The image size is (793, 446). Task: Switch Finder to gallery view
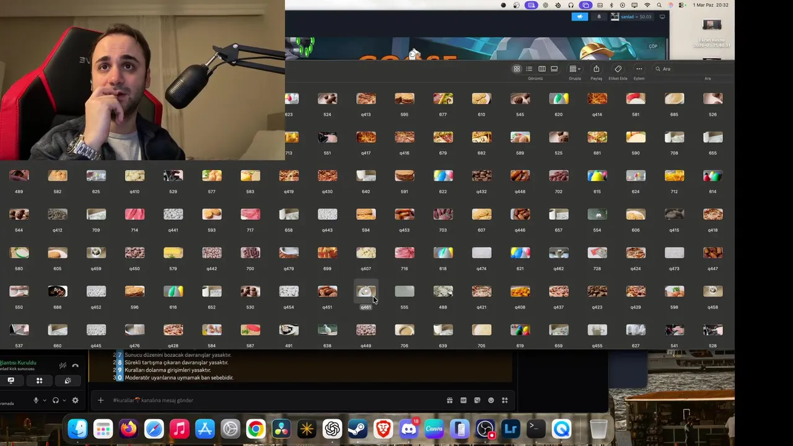coord(554,69)
